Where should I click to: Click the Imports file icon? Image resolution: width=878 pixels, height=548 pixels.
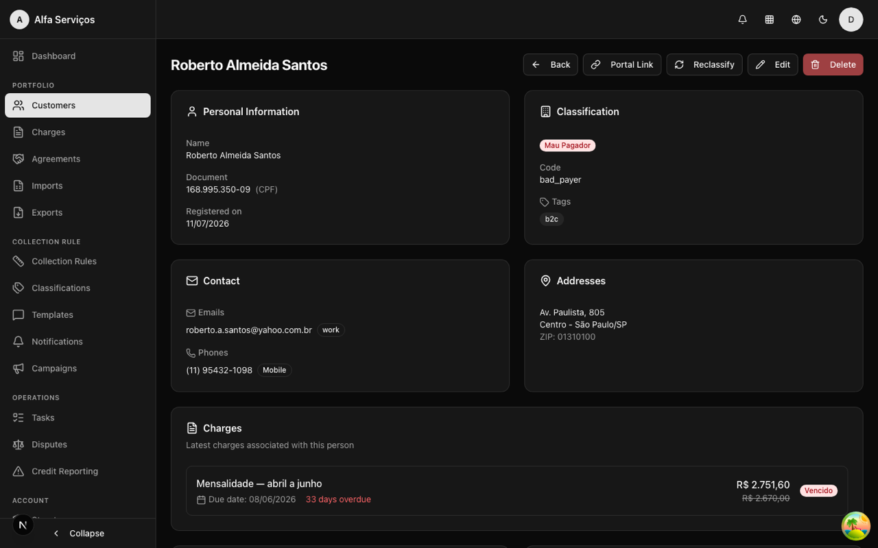point(19,186)
